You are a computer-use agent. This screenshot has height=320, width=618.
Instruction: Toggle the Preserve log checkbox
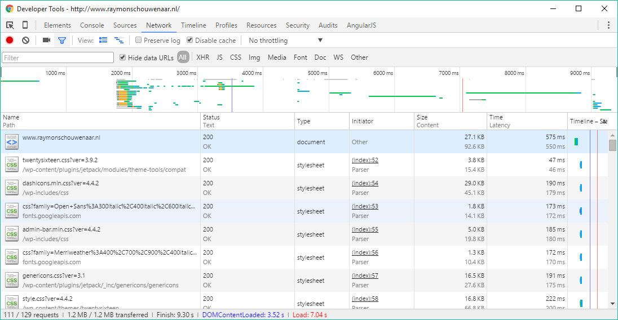[138, 40]
